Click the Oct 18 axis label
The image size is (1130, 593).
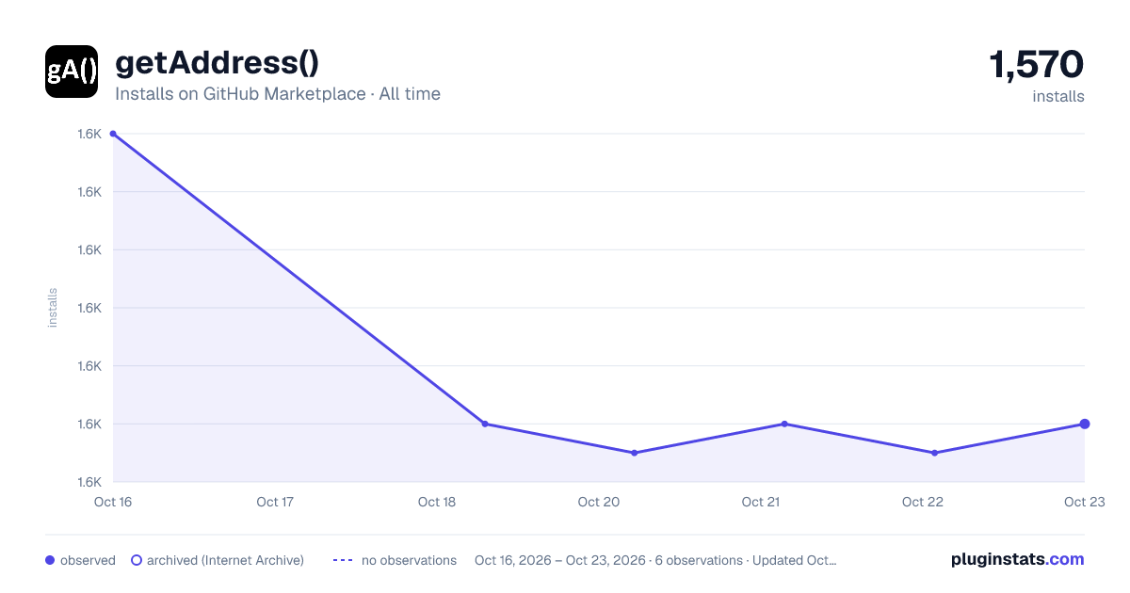coord(437,502)
